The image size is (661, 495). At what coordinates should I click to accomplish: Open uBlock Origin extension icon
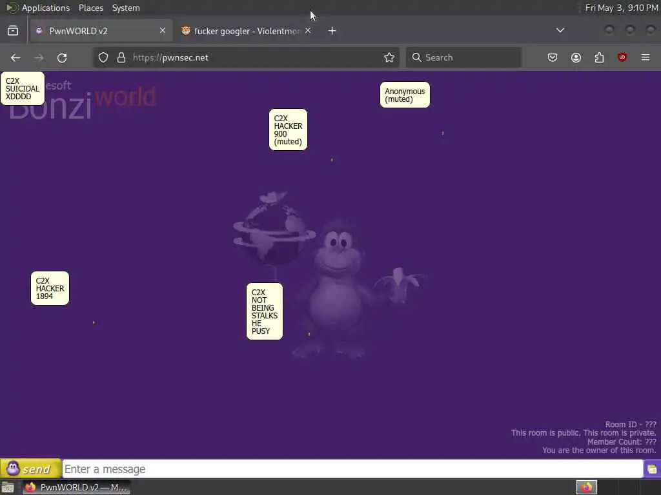(x=622, y=57)
